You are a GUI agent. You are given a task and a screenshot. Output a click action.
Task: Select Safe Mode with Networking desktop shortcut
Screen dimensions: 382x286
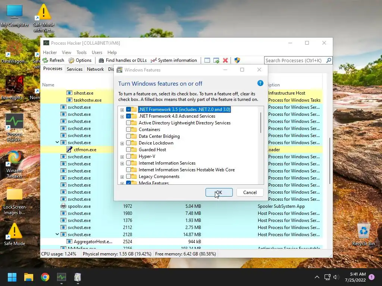pos(44,18)
